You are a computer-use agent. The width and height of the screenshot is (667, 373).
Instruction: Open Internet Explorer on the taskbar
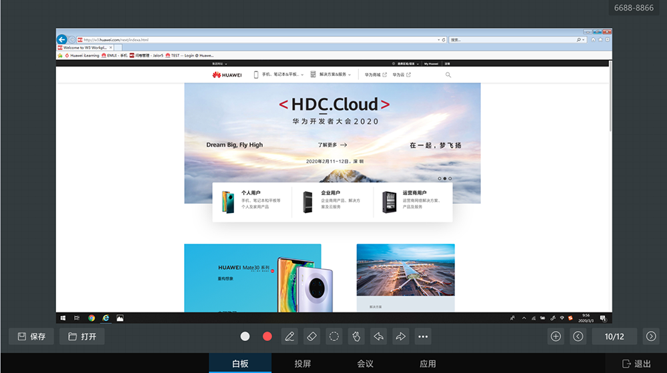point(105,318)
